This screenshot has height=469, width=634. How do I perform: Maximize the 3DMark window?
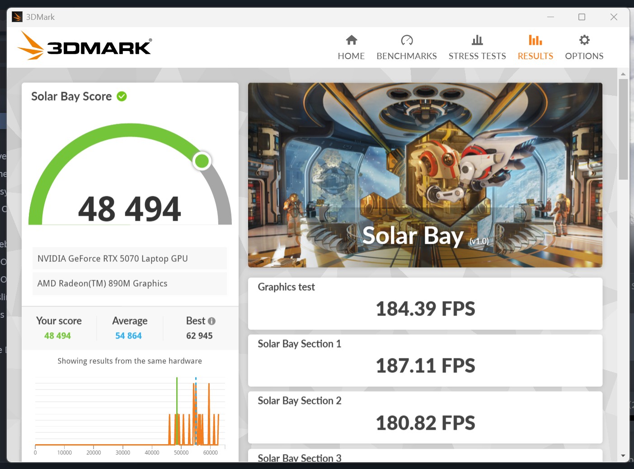[x=582, y=17]
